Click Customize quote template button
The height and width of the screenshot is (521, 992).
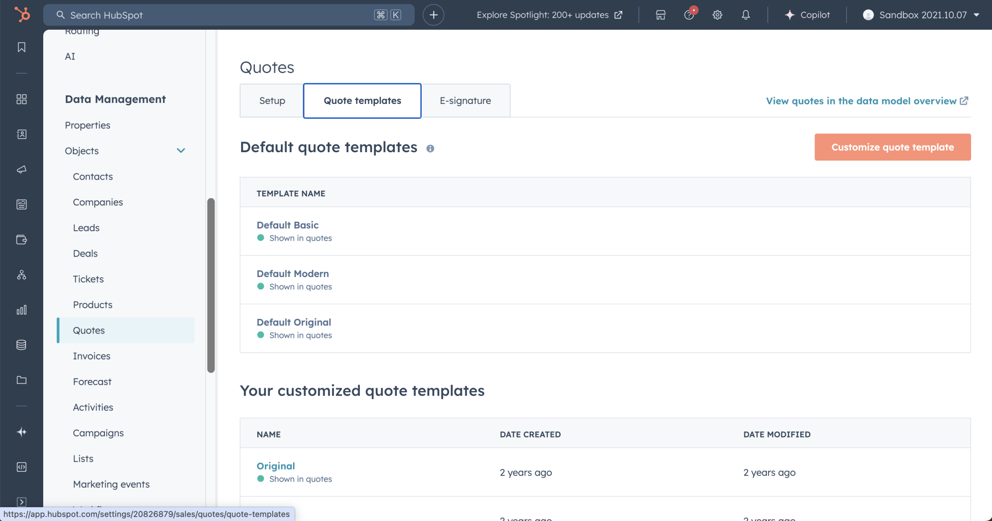tap(892, 147)
